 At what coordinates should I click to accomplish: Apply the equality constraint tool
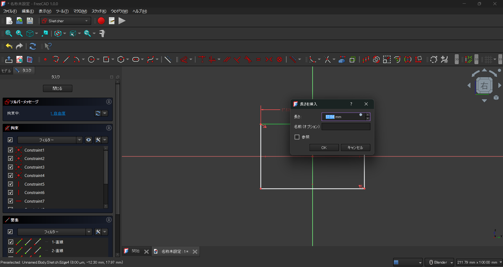coord(258,60)
